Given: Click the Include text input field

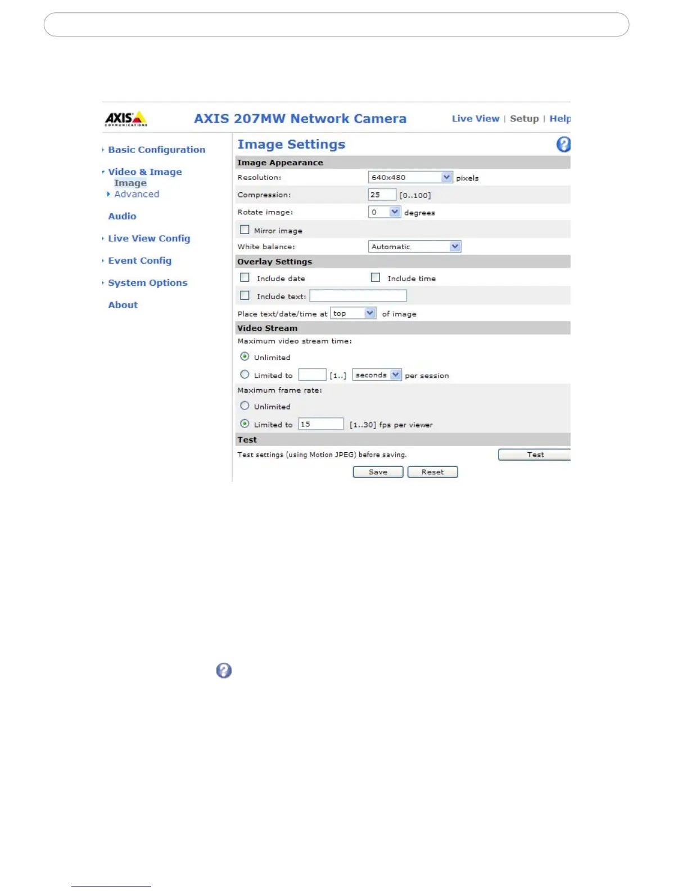Looking at the screenshot, I should pyautogui.click(x=358, y=295).
